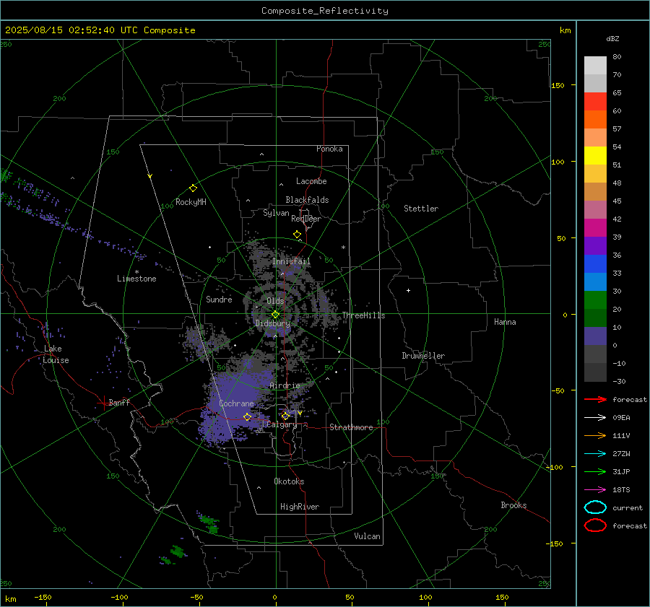Click the yellow radar-site diamond near Didsbury
This screenshot has height=607, width=650.
click(x=275, y=315)
